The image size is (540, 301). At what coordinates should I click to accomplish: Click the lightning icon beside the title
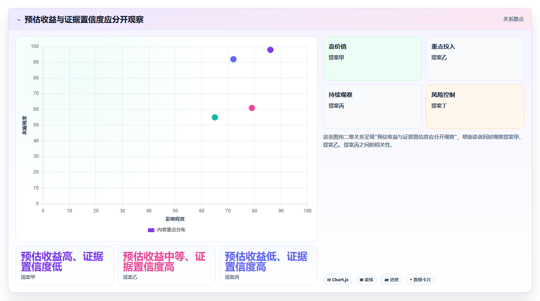19,20
